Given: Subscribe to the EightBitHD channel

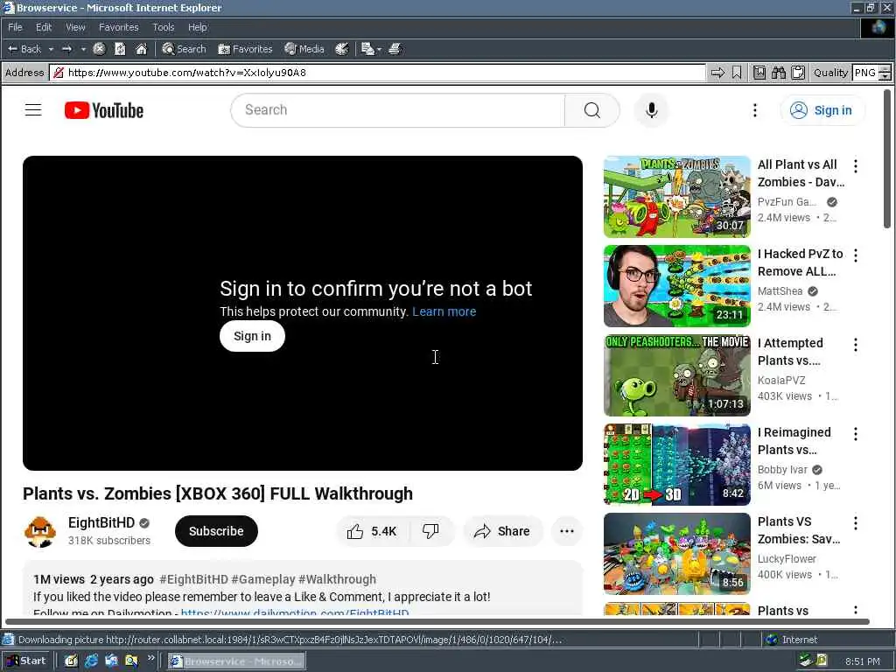Looking at the screenshot, I should click(216, 531).
